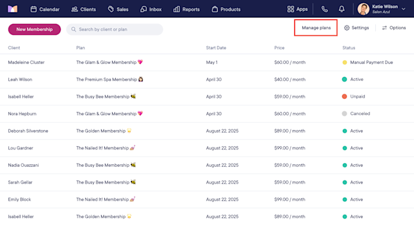Focus the search by client or plan field

tap(114, 29)
